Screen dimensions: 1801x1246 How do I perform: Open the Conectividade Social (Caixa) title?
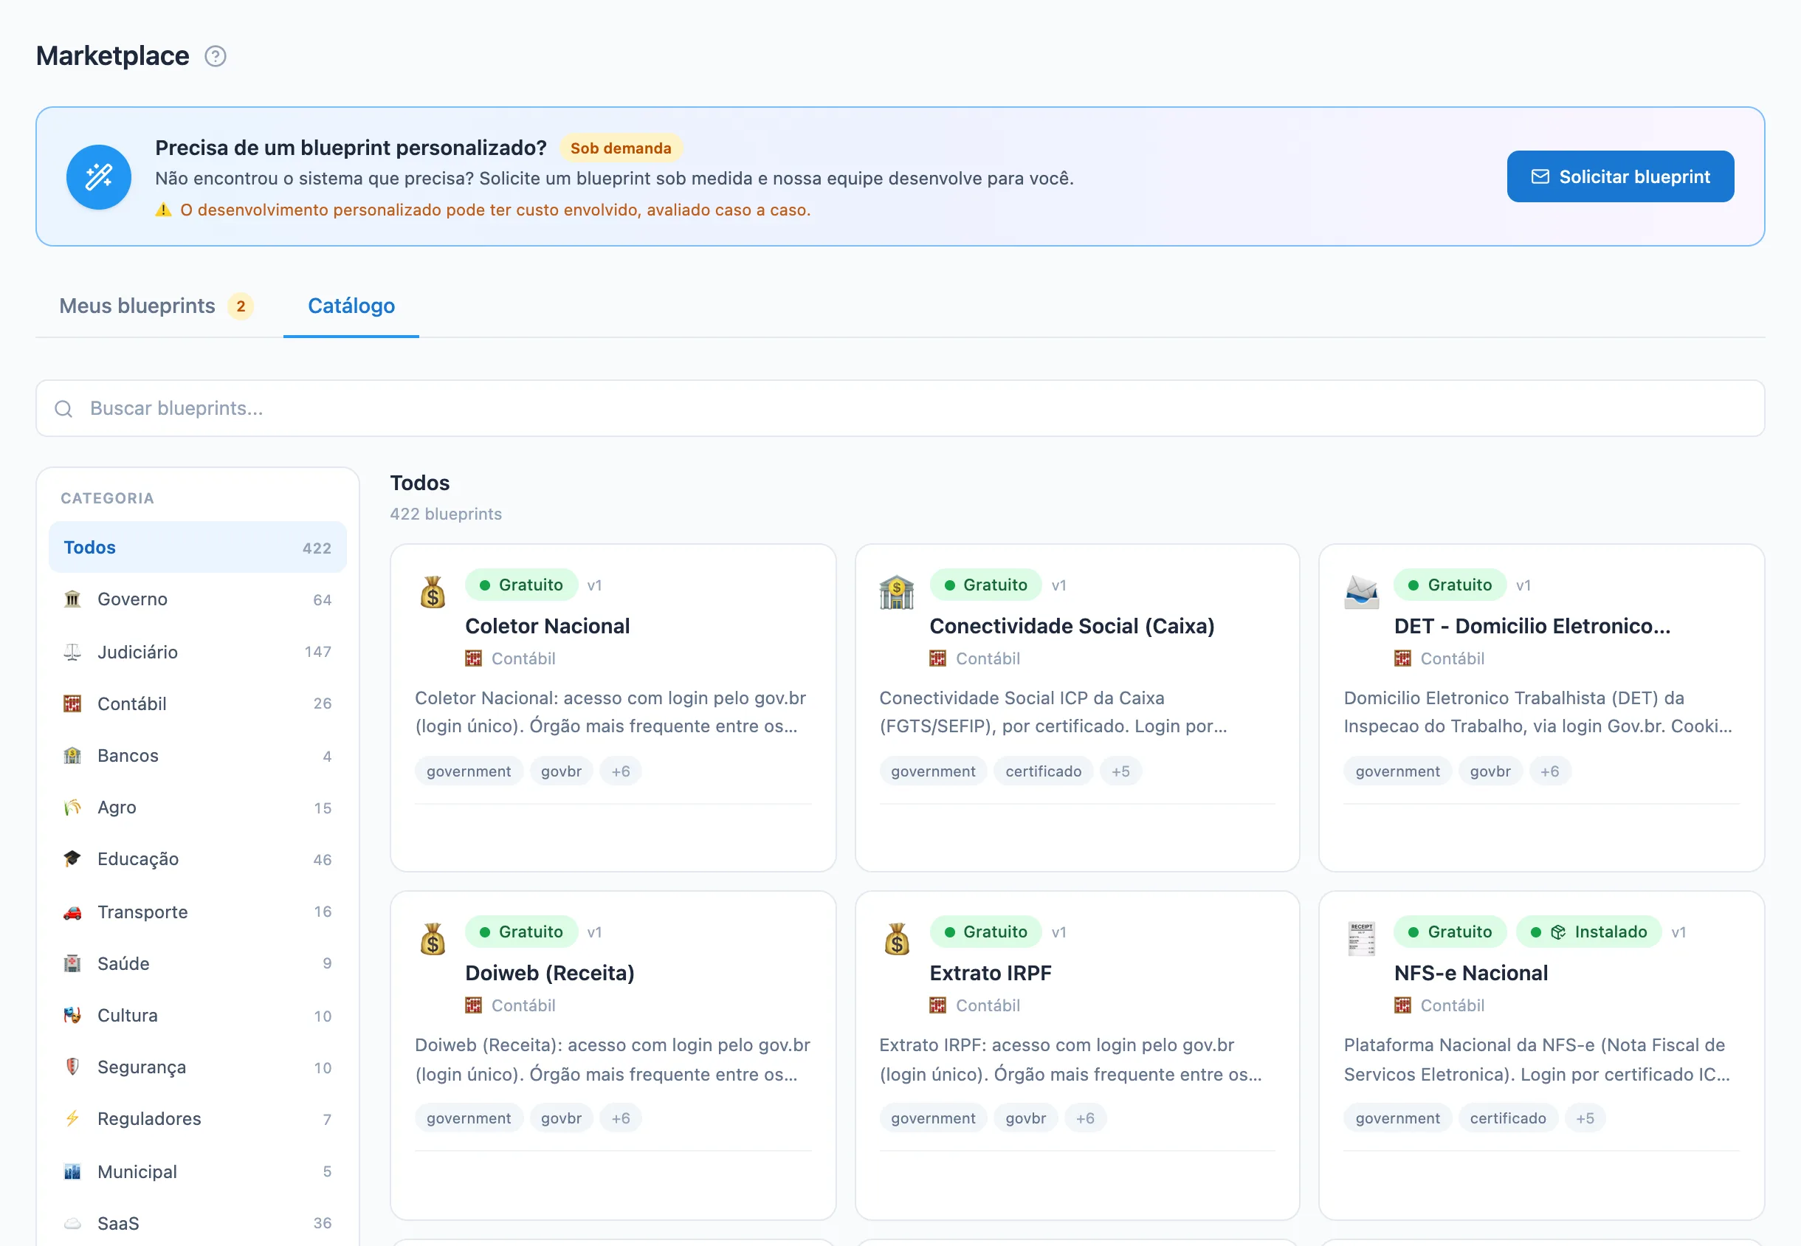(1072, 626)
